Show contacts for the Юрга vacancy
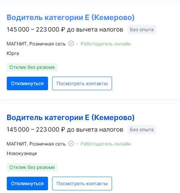The height and width of the screenshot is (193, 180). tap(82, 83)
